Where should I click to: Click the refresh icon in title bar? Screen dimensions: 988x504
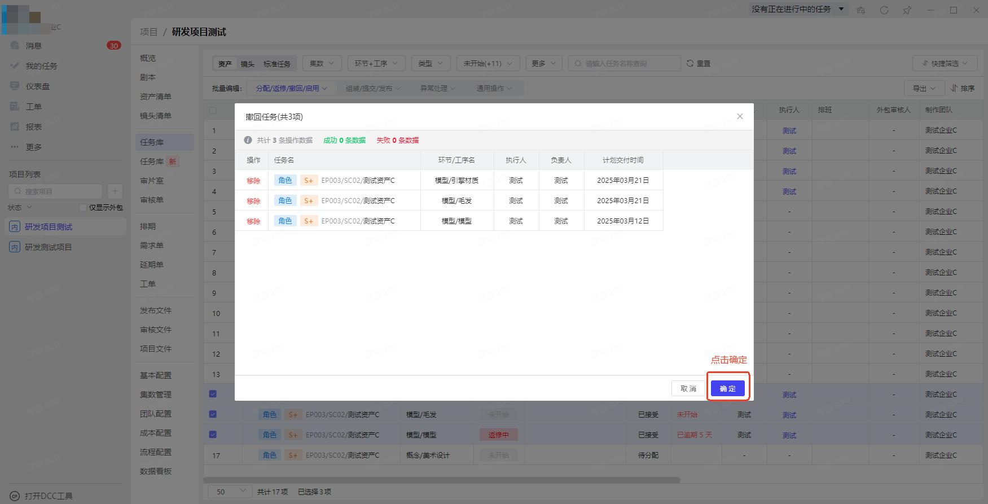coord(884,10)
